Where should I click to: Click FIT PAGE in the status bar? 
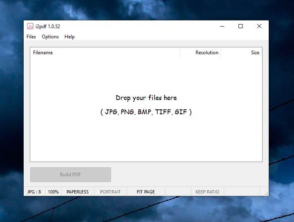(x=146, y=192)
